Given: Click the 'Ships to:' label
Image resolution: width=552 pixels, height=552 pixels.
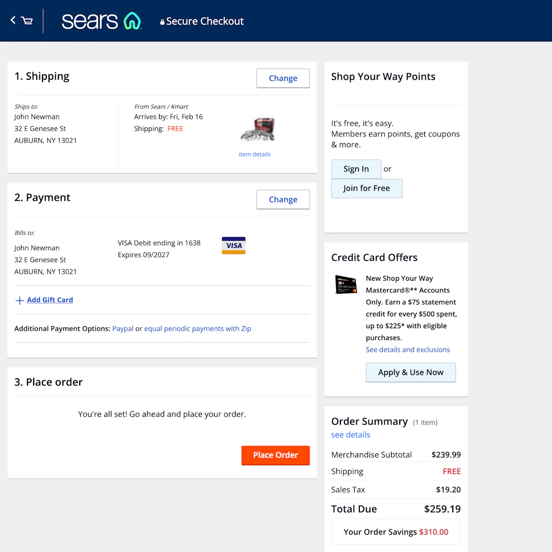Looking at the screenshot, I should 27,107.
